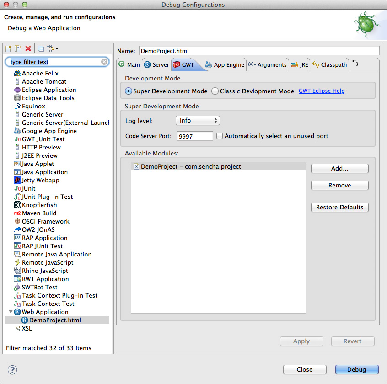Screen dimensions: 387x384
Task: Collapse the Web Application tree node
Action: pyautogui.click(x=11, y=312)
